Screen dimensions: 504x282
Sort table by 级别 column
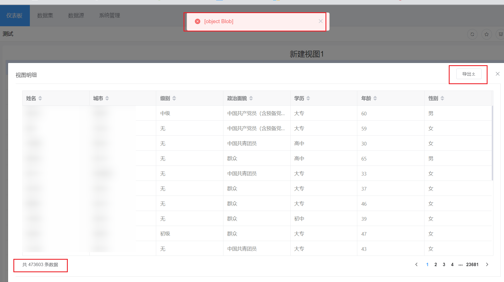coord(174,98)
